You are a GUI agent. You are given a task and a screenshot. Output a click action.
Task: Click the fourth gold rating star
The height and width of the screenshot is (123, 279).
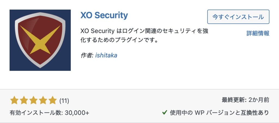click(43, 100)
